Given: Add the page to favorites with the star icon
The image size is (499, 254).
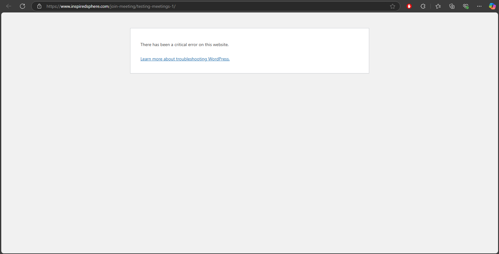Looking at the screenshot, I should pyautogui.click(x=393, y=6).
